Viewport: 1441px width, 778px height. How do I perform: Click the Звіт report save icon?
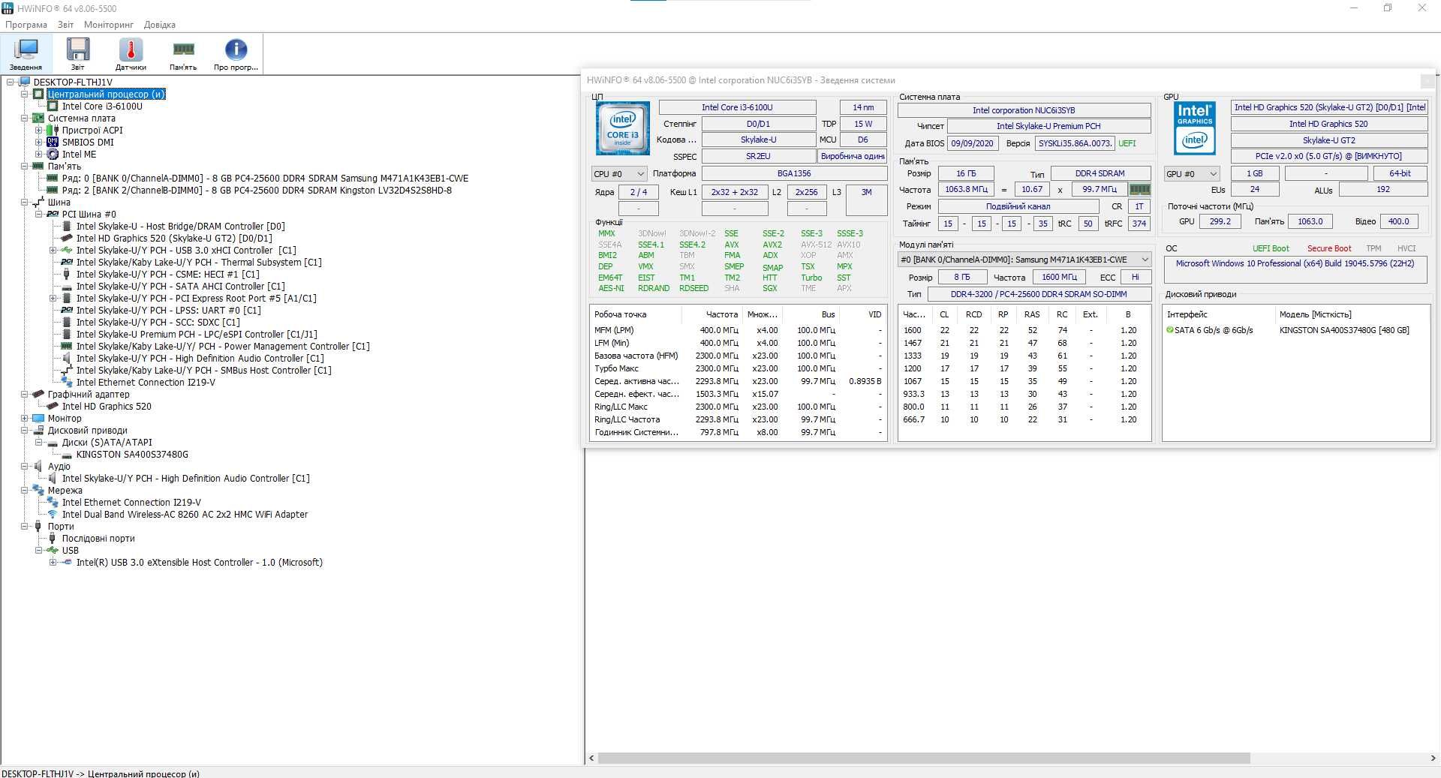pyautogui.click(x=78, y=54)
